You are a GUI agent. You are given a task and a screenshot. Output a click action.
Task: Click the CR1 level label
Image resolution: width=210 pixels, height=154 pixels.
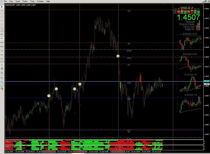[x=129, y=83]
